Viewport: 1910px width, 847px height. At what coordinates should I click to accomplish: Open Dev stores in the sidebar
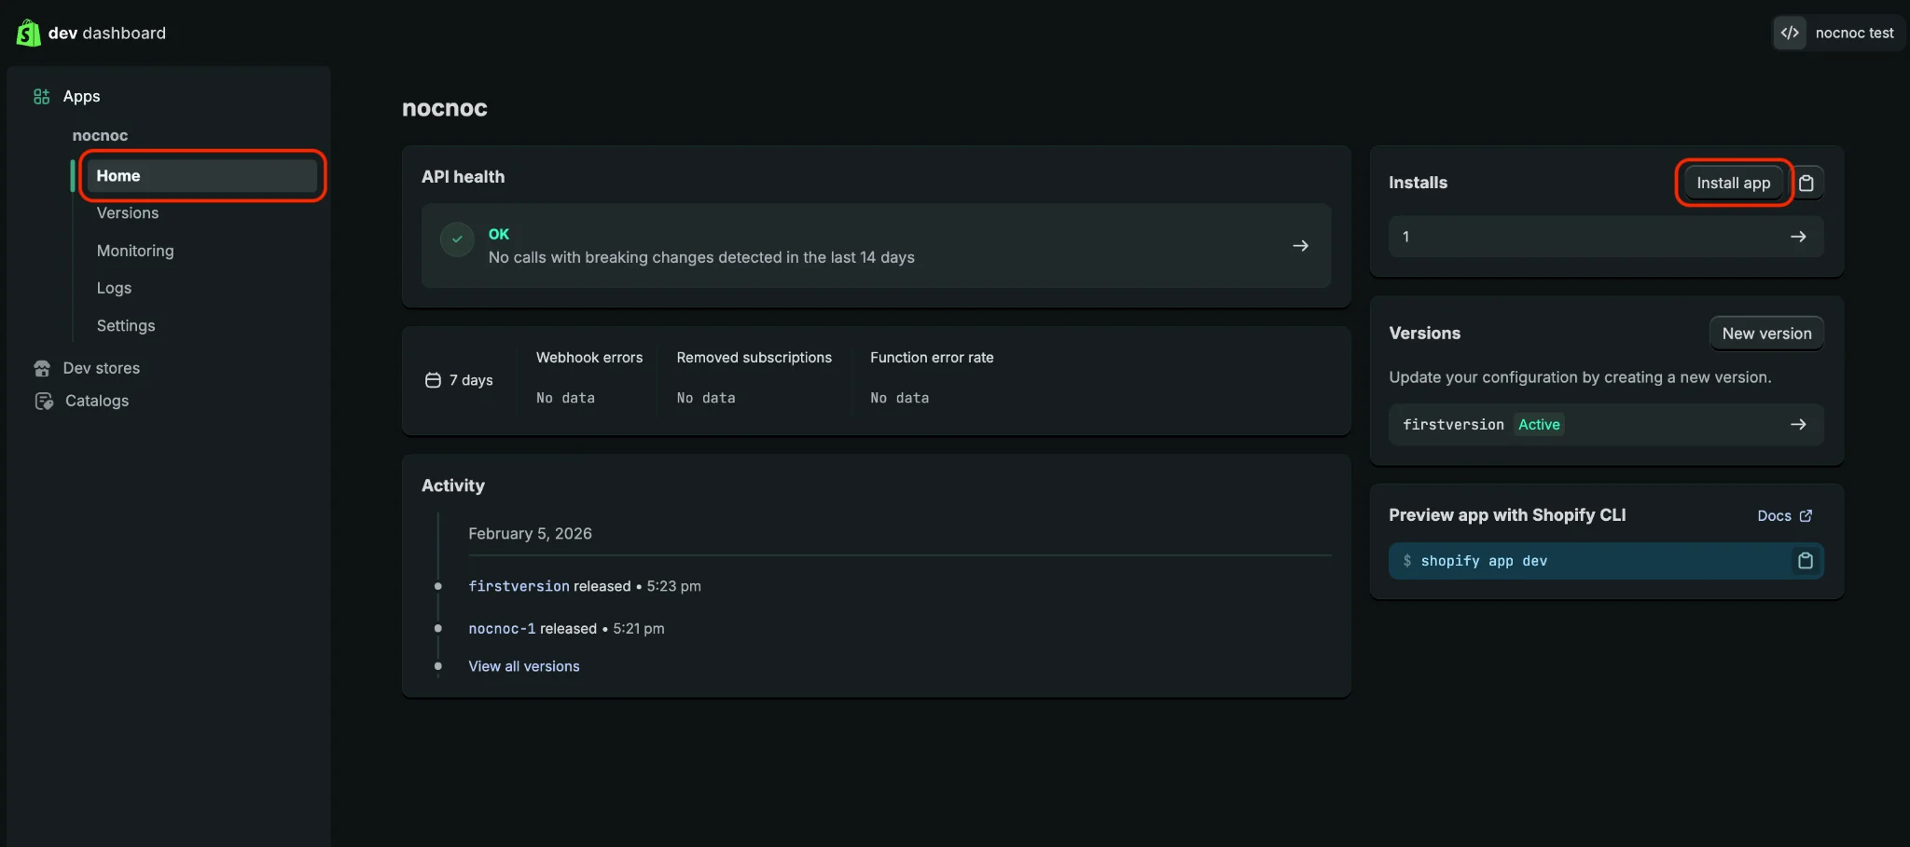pyautogui.click(x=102, y=369)
